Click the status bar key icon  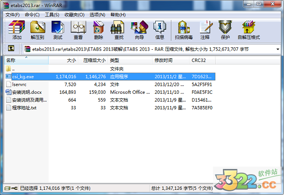(x=14, y=188)
